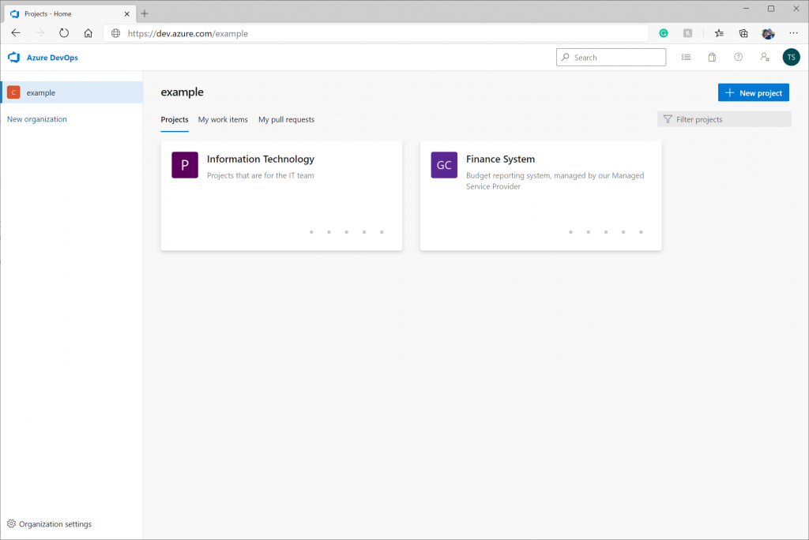Screen dimensions: 809x540
Task: Click the browser Home icon
Action: pos(88,33)
